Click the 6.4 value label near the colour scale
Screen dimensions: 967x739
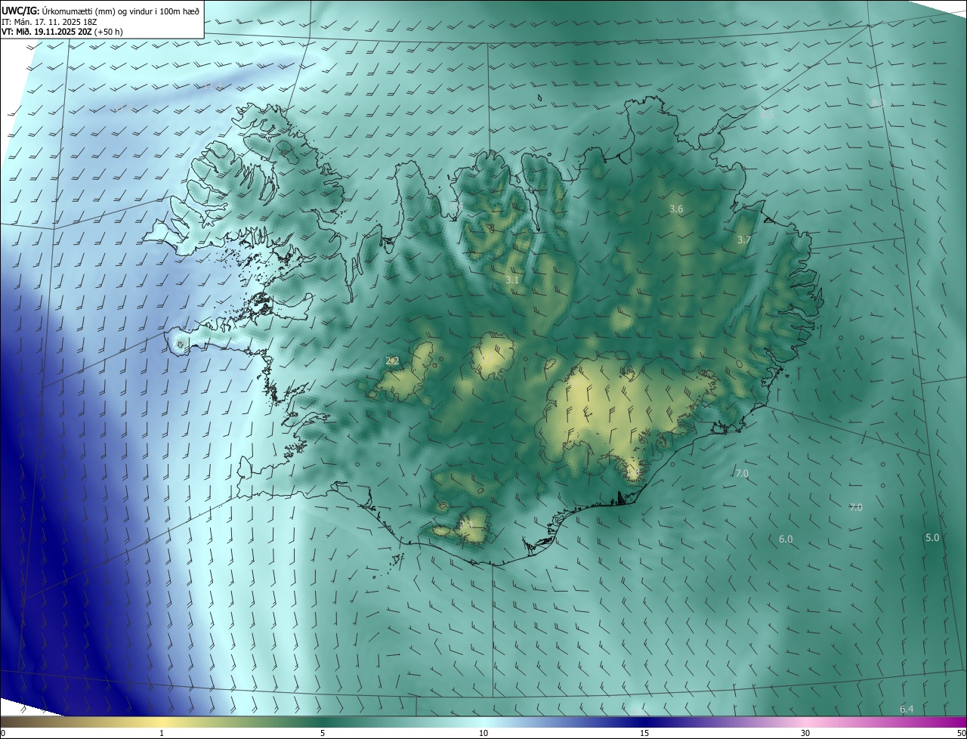coord(907,709)
